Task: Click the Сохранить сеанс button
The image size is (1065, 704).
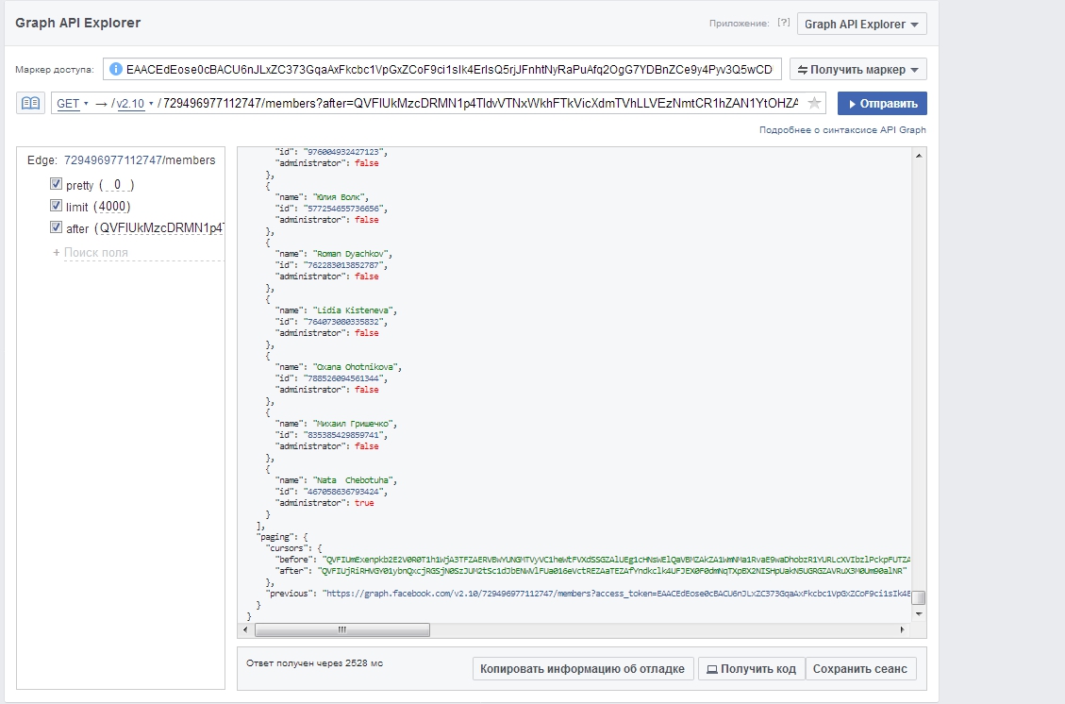Action: point(860,669)
